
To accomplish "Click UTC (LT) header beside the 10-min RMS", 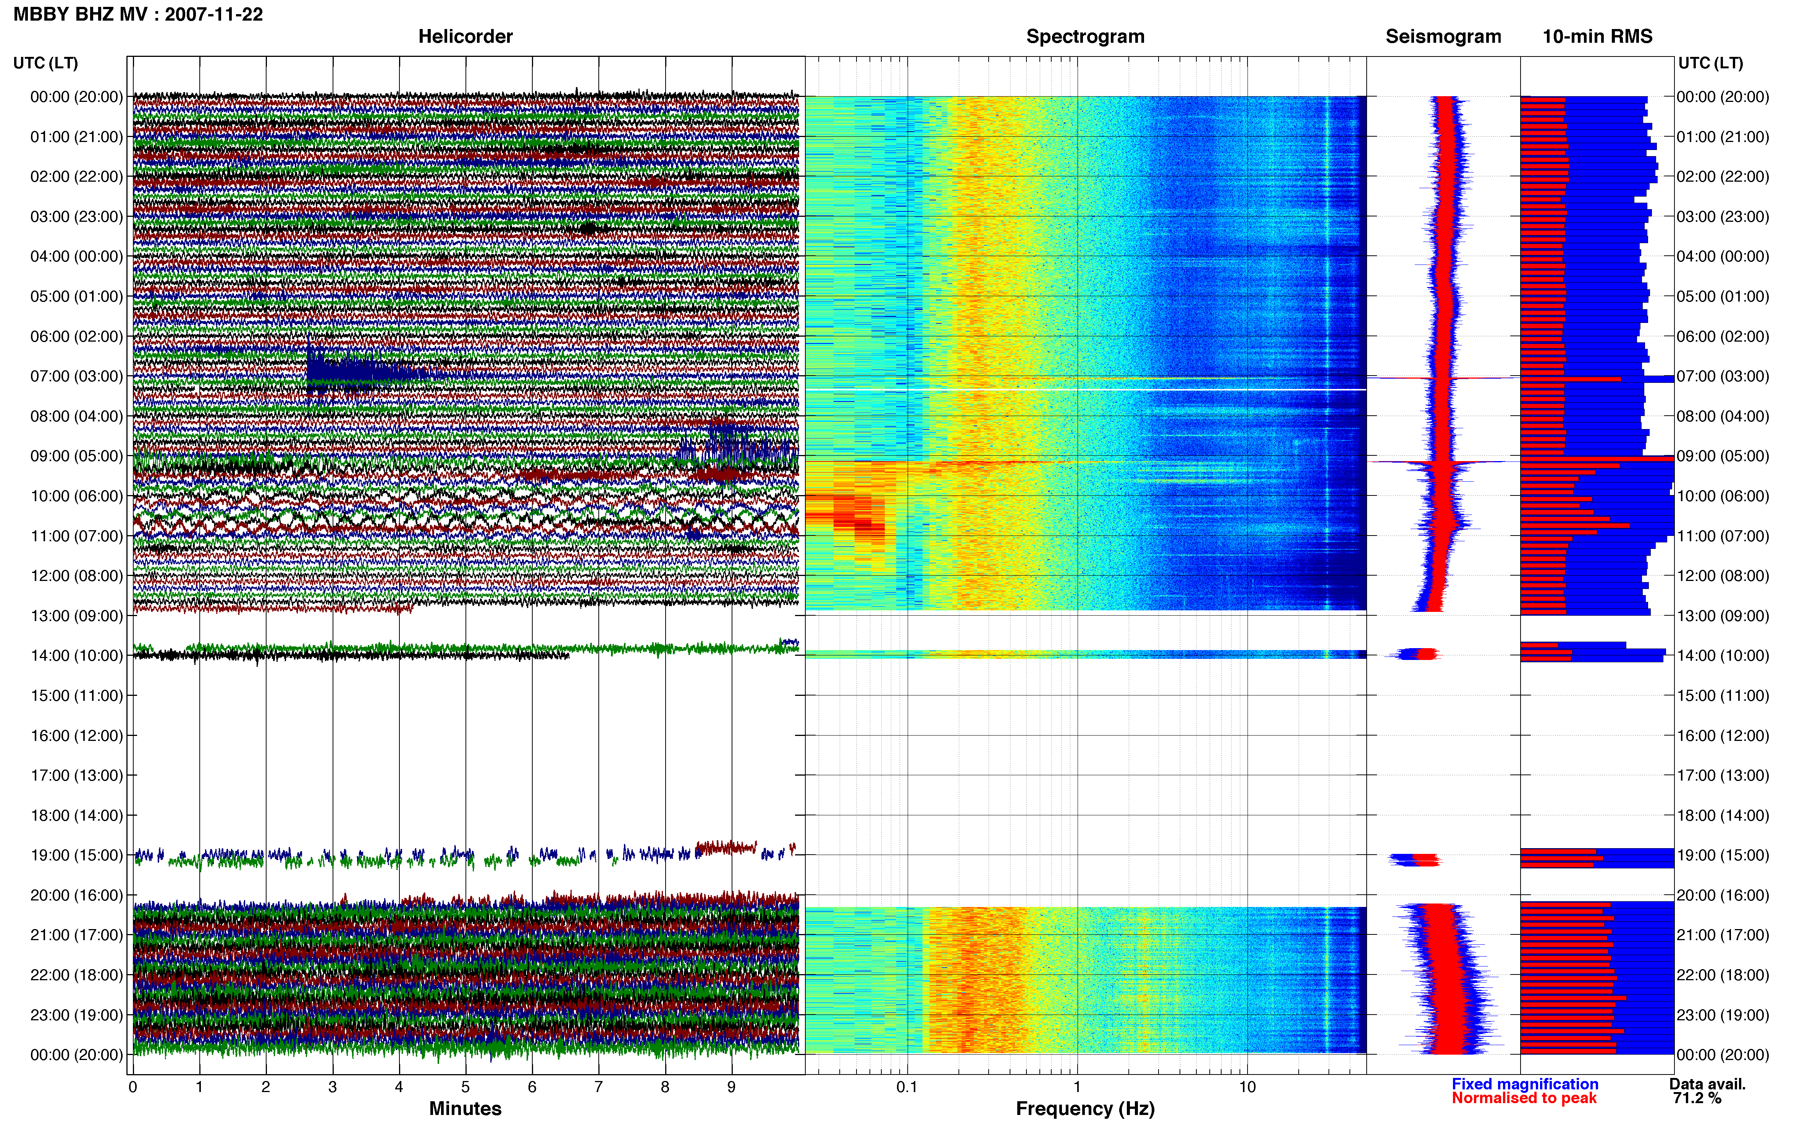I will click(x=1710, y=63).
